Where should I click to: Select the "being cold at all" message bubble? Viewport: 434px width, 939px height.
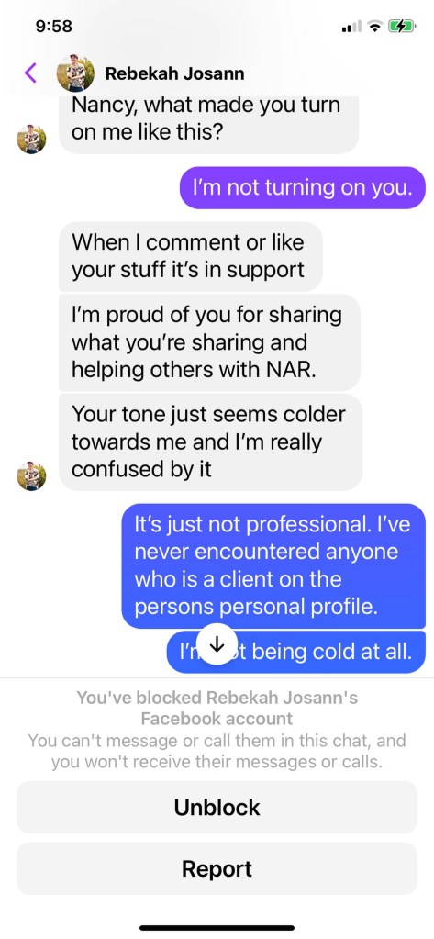pos(296,652)
